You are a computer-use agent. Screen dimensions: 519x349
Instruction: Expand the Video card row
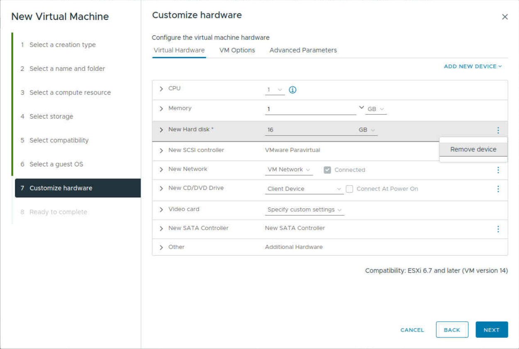click(161, 210)
